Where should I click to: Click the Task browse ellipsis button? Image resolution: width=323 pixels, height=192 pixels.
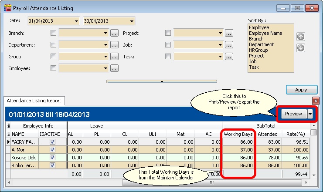pyautogui.click(x=229, y=57)
